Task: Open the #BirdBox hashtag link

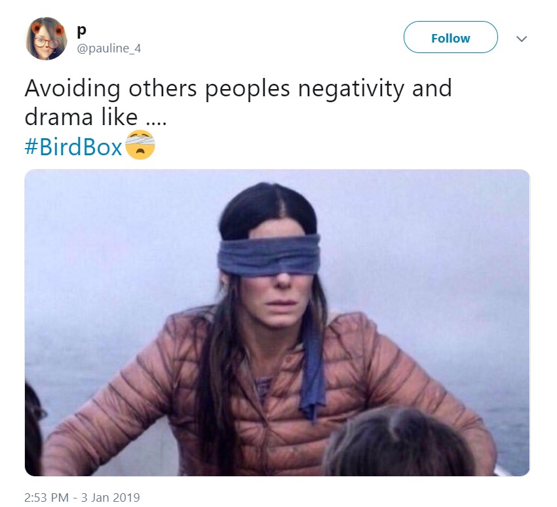Action: pos(73,146)
